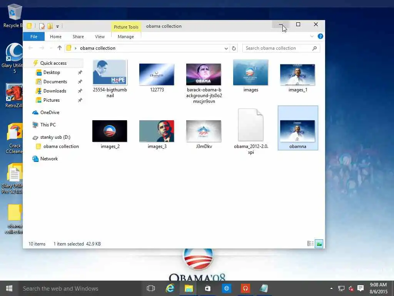394x296 pixels.
Task: Open Pictures in the navigation pane
Action: 51,100
